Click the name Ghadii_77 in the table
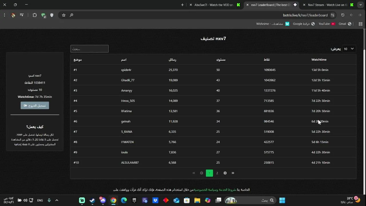 (x=128, y=80)
